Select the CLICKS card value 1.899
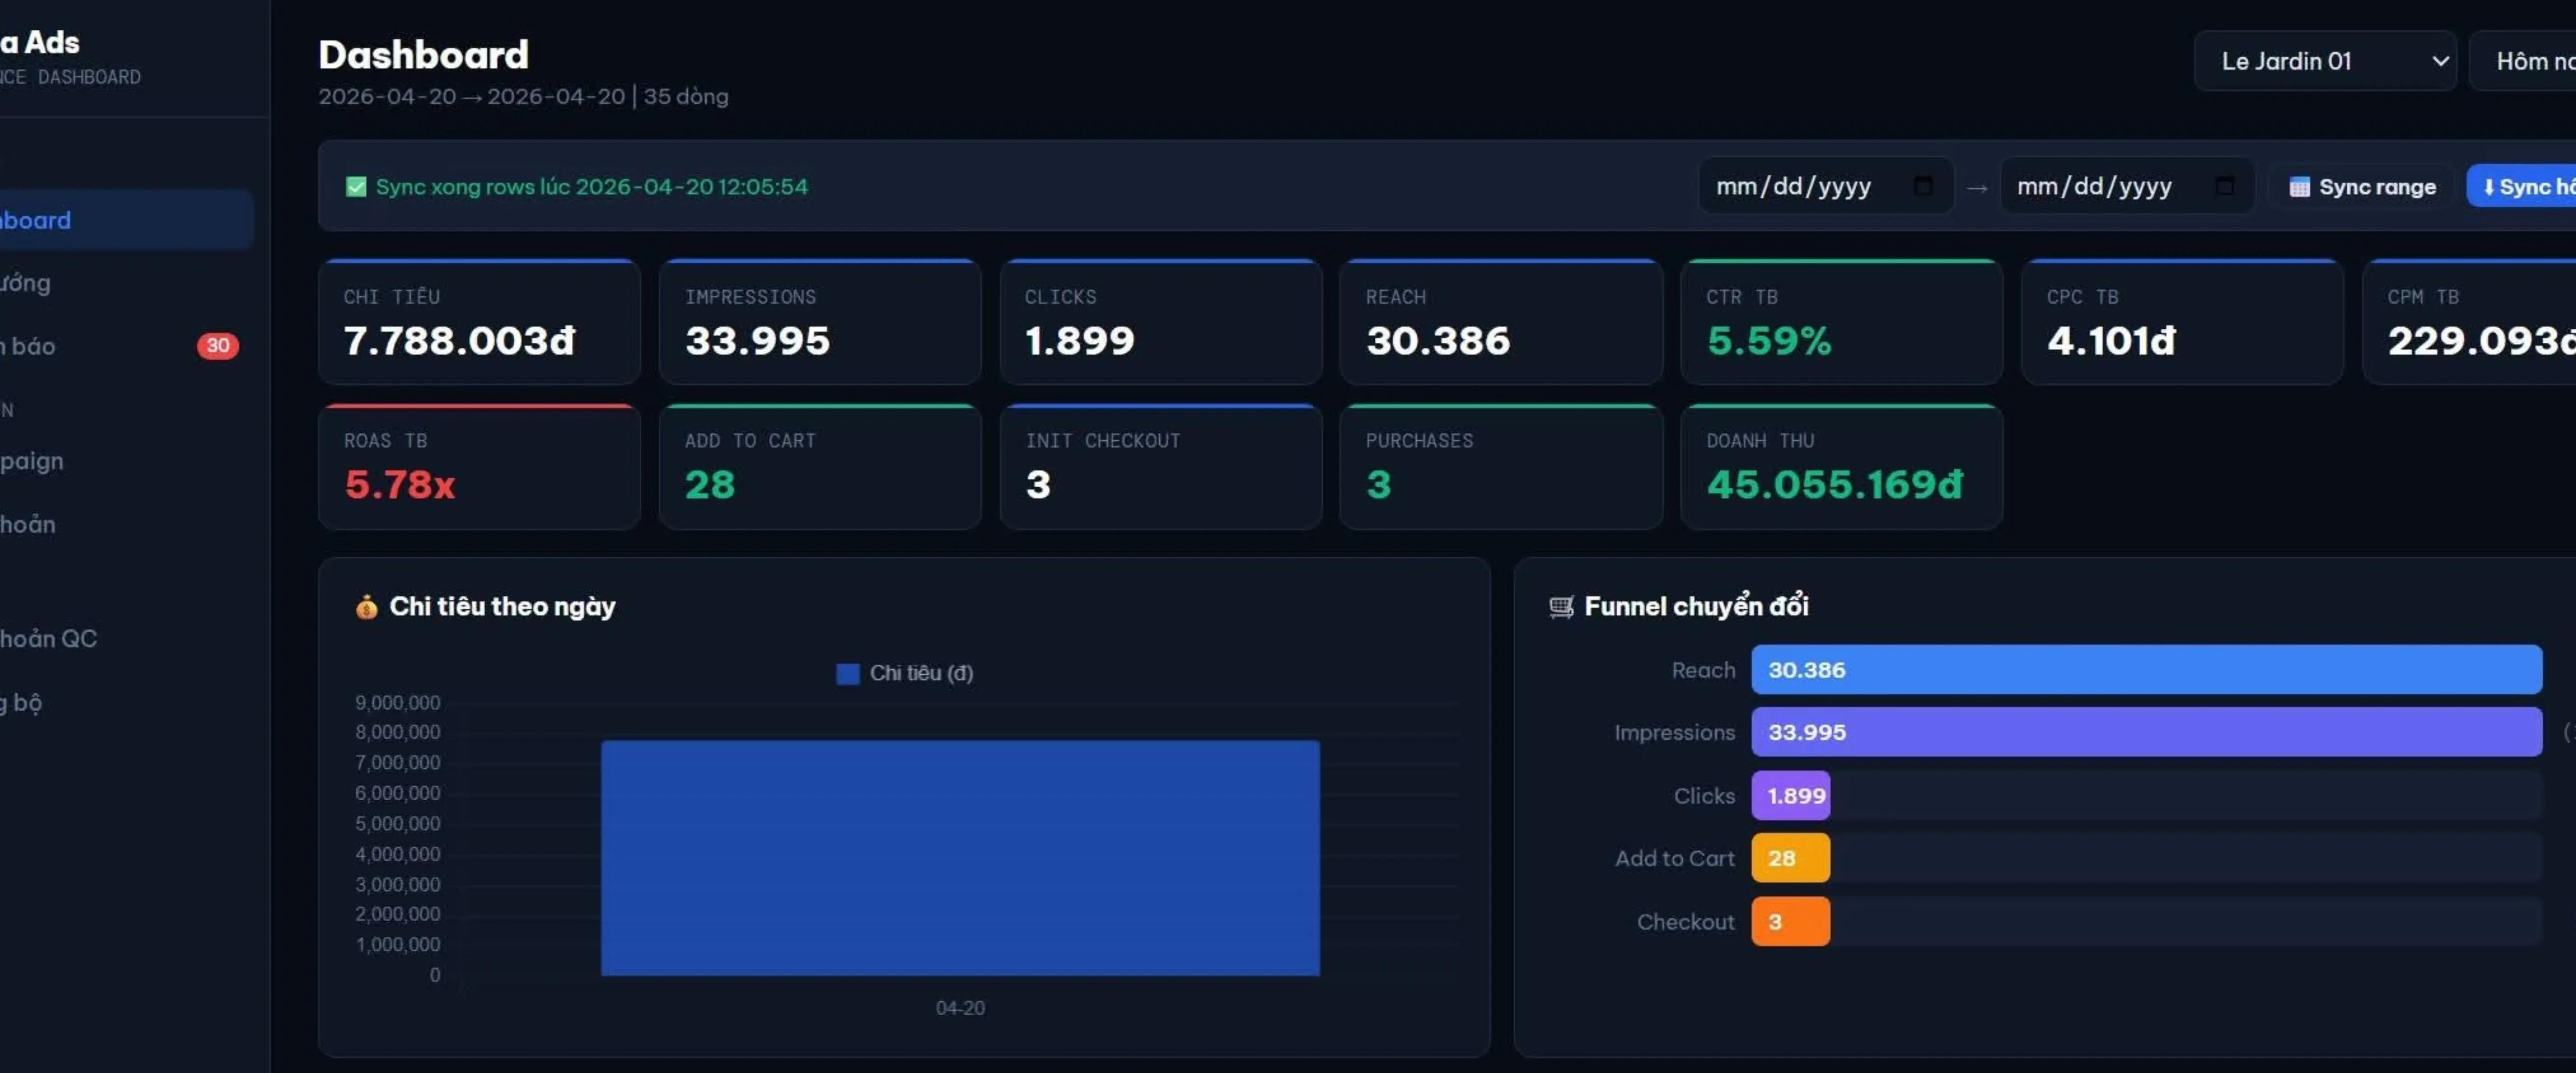Image resolution: width=2576 pixels, height=1073 pixels. (x=1080, y=341)
